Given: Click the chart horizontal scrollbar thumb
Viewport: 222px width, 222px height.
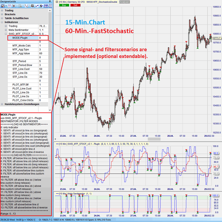Looking at the screenshot, I should point(154,139).
